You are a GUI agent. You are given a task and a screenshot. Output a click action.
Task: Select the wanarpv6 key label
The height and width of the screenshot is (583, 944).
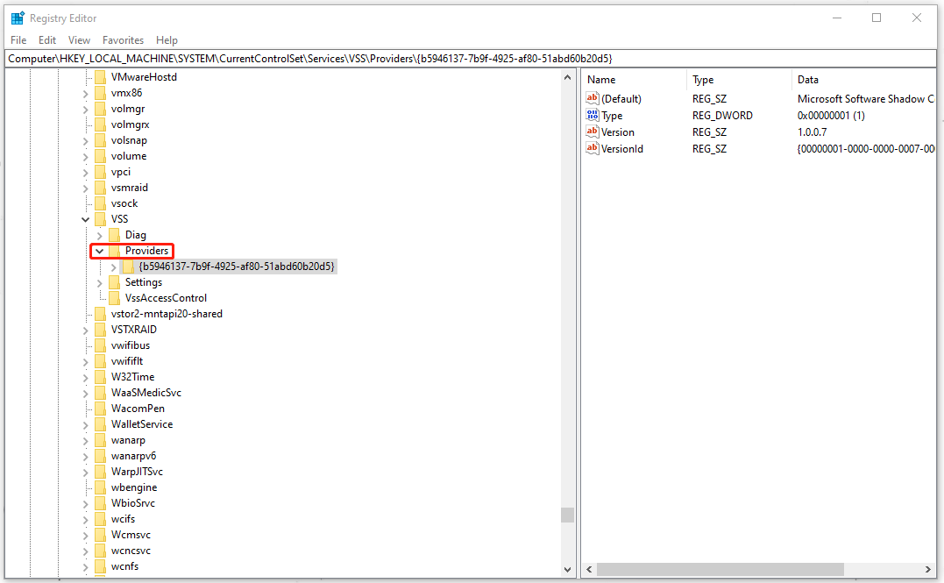(133, 456)
